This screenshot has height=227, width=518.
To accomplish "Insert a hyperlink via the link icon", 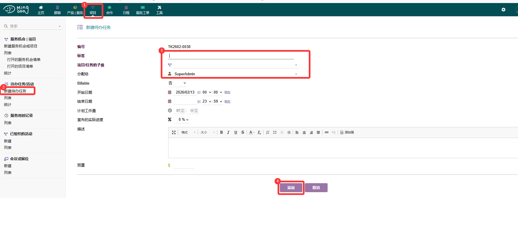I will [326, 132].
